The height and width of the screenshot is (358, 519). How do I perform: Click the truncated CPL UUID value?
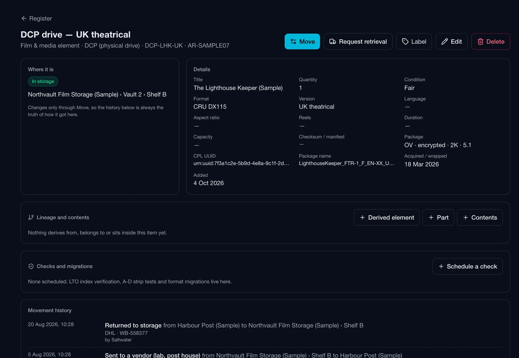coord(241,163)
